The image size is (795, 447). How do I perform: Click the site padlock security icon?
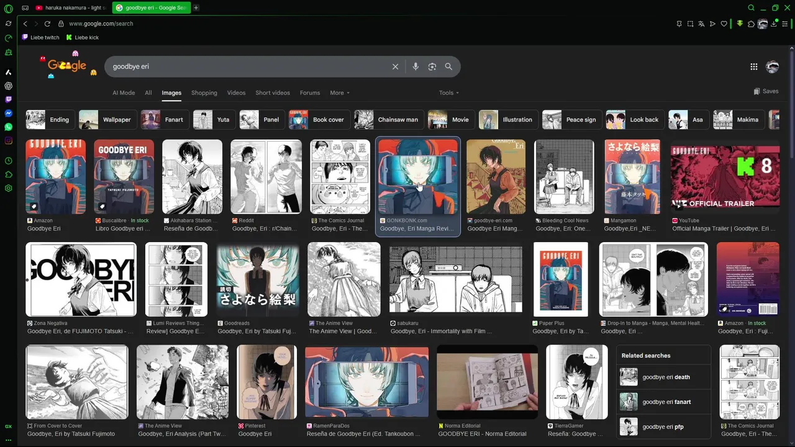61,24
